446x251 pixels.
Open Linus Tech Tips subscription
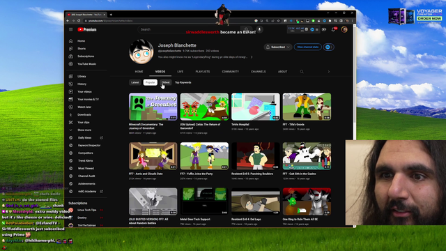pos(86,210)
